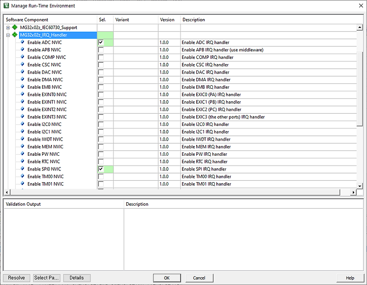Click the Resolve button
This screenshot has height=285, width=367.
click(x=16, y=278)
